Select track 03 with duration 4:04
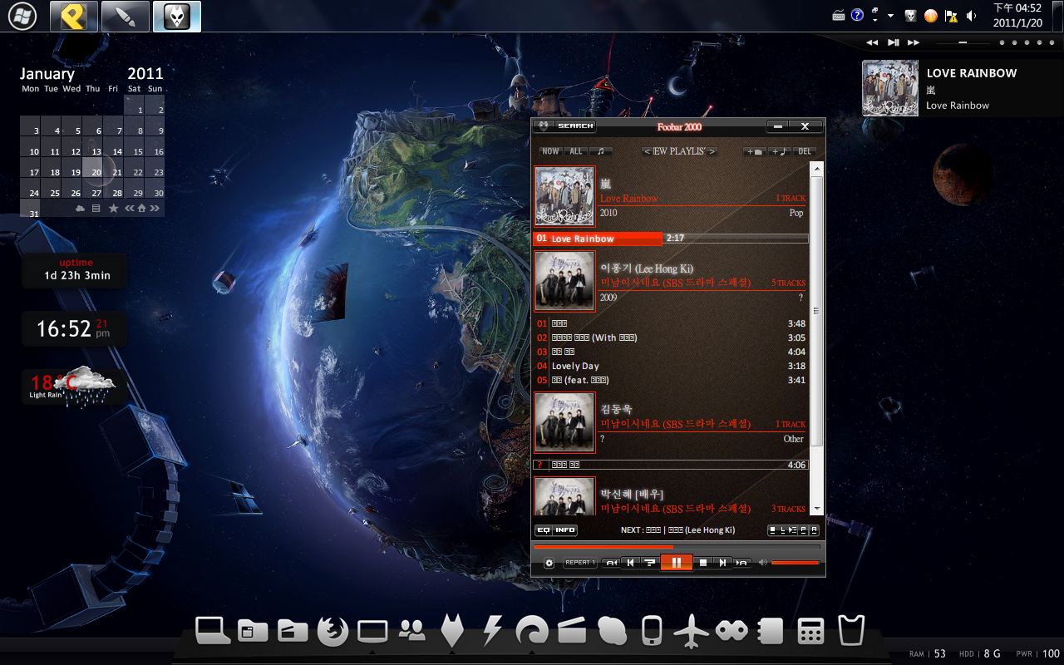This screenshot has width=1064, height=665. pyautogui.click(x=671, y=352)
